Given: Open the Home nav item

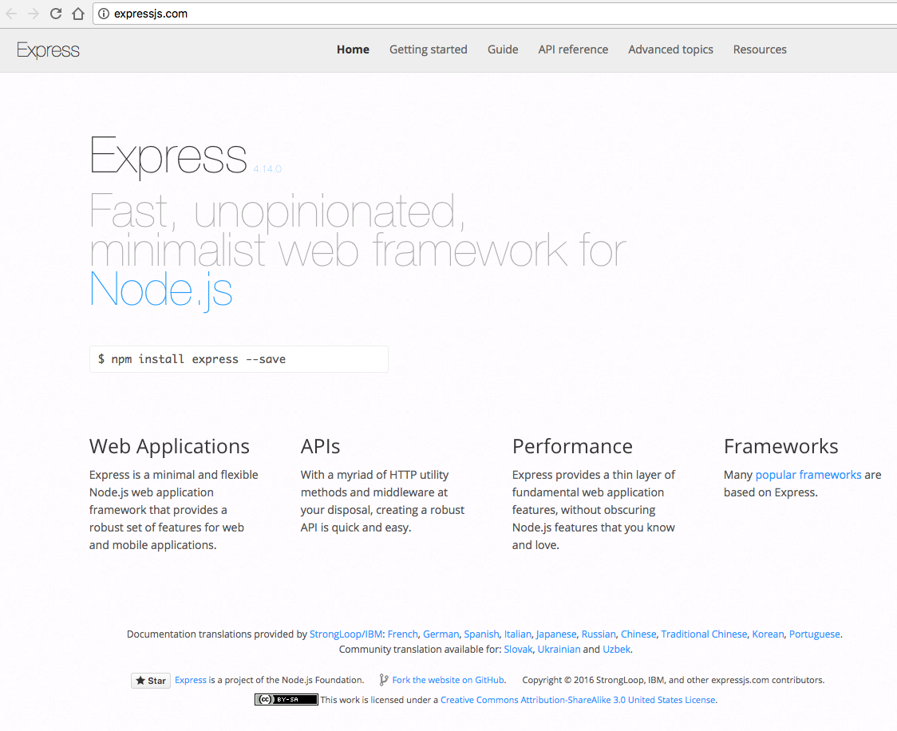Looking at the screenshot, I should point(353,49).
